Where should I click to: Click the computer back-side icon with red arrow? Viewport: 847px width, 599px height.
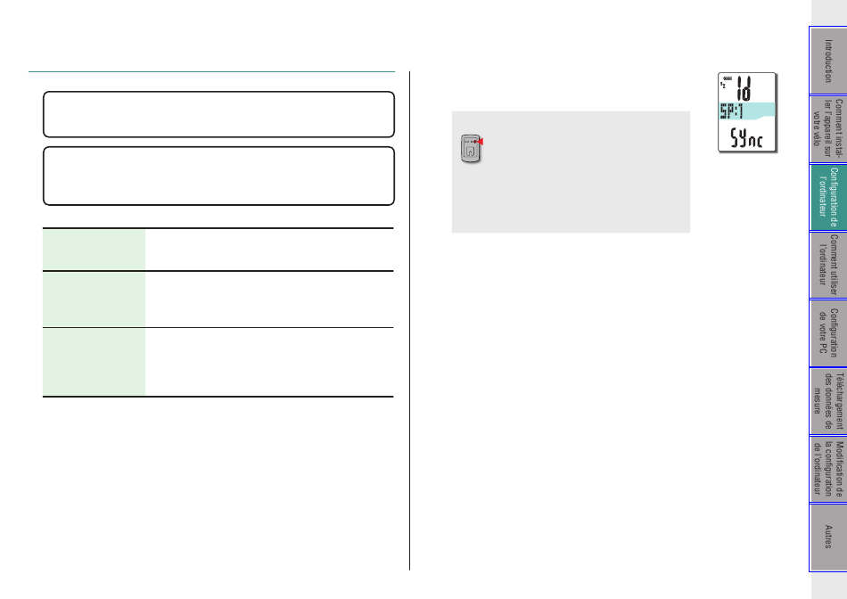(471, 149)
